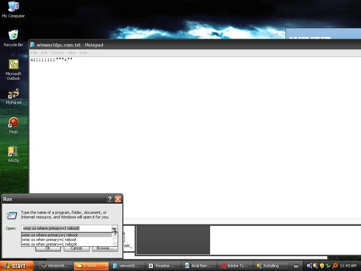Open the Notepad File menu

[34, 53]
